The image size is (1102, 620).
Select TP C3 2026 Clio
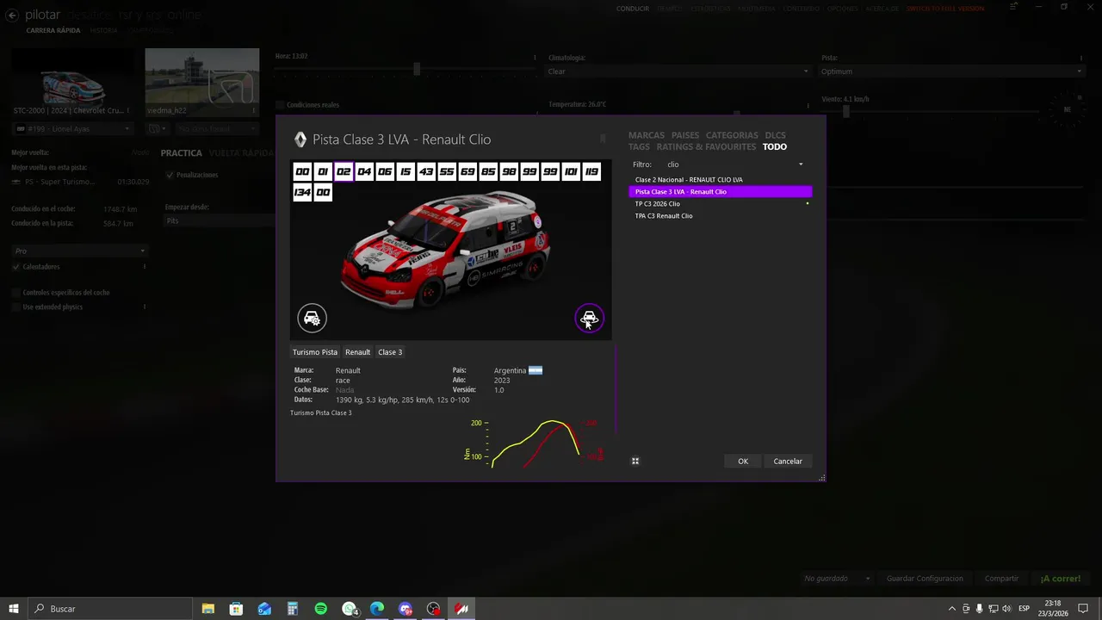(x=720, y=204)
